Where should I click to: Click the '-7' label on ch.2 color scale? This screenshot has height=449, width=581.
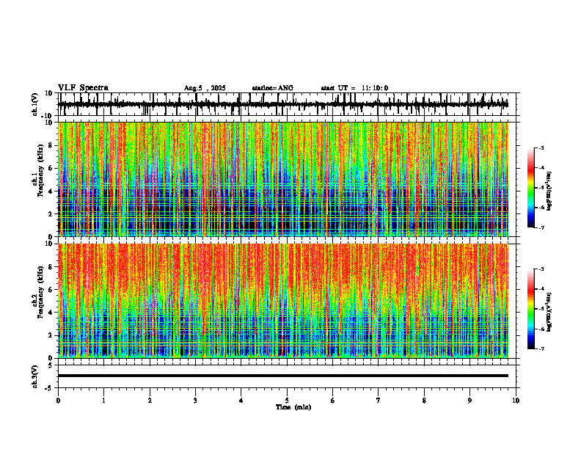click(x=541, y=349)
